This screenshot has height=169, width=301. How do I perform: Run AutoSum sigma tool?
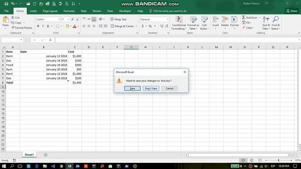[x=250, y=17]
